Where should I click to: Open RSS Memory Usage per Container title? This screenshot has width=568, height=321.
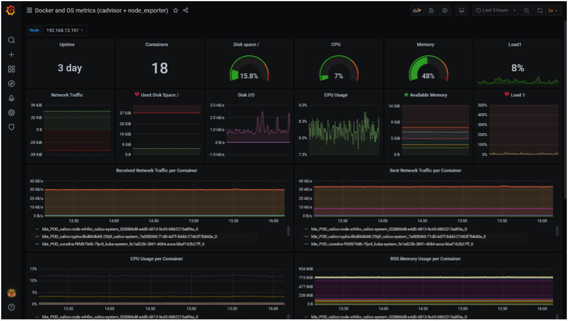coord(425,259)
